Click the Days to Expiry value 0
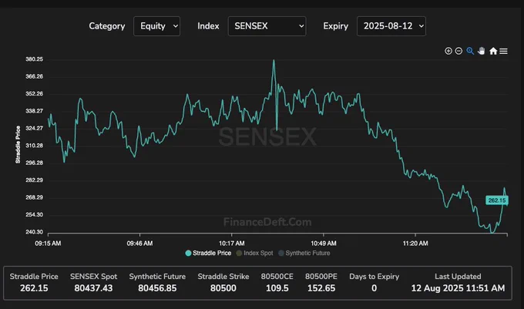The image size is (524, 309). [x=374, y=288]
